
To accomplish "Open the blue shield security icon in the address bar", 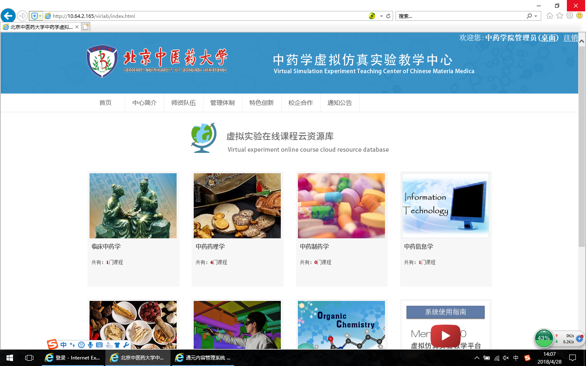I will tap(35, 16).
